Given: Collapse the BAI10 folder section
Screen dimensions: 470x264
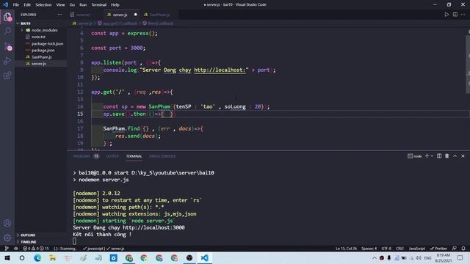Looking at the screenshot, I should tap(25, 23).
